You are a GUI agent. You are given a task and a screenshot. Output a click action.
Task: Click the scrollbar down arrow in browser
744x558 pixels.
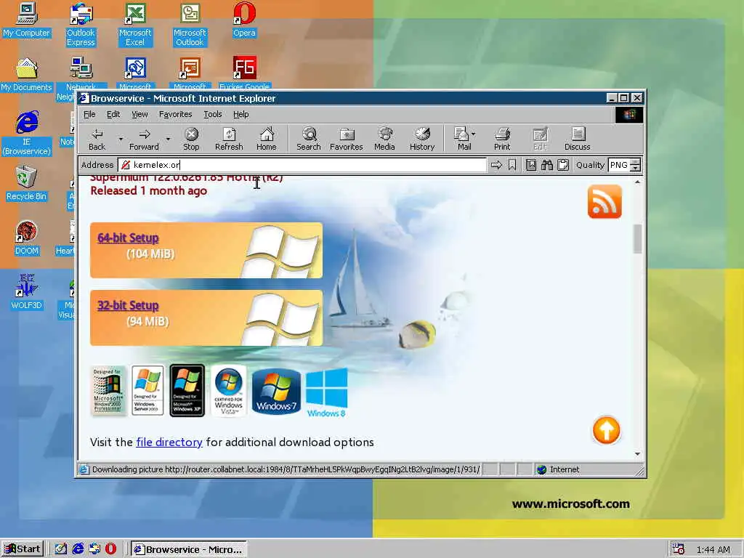(x=637, y=454)
